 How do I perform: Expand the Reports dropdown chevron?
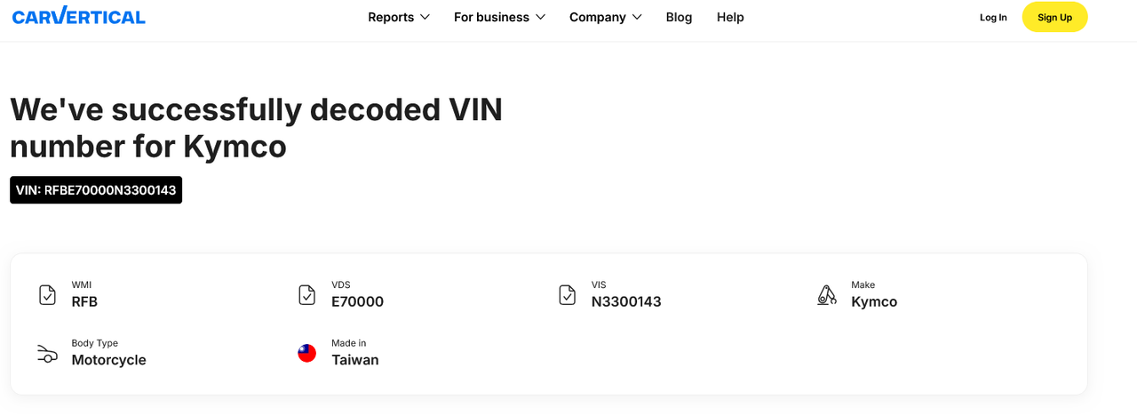pos(425,17)
